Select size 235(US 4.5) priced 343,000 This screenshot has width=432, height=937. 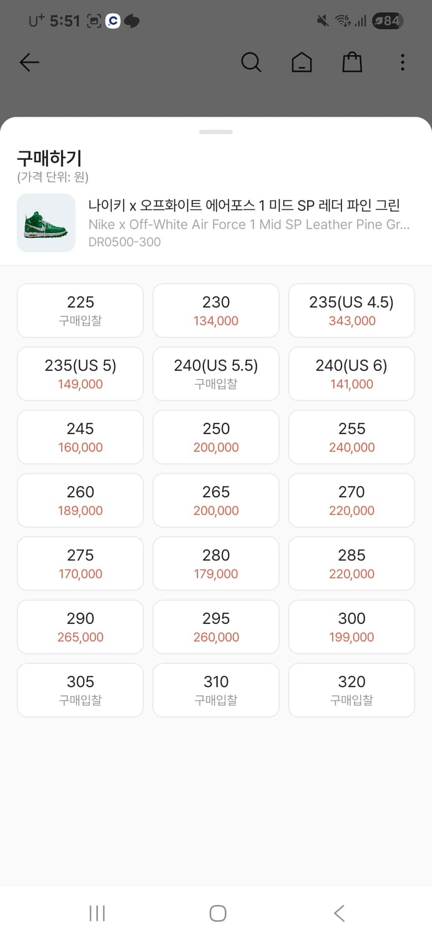click(x=351, y=310)
